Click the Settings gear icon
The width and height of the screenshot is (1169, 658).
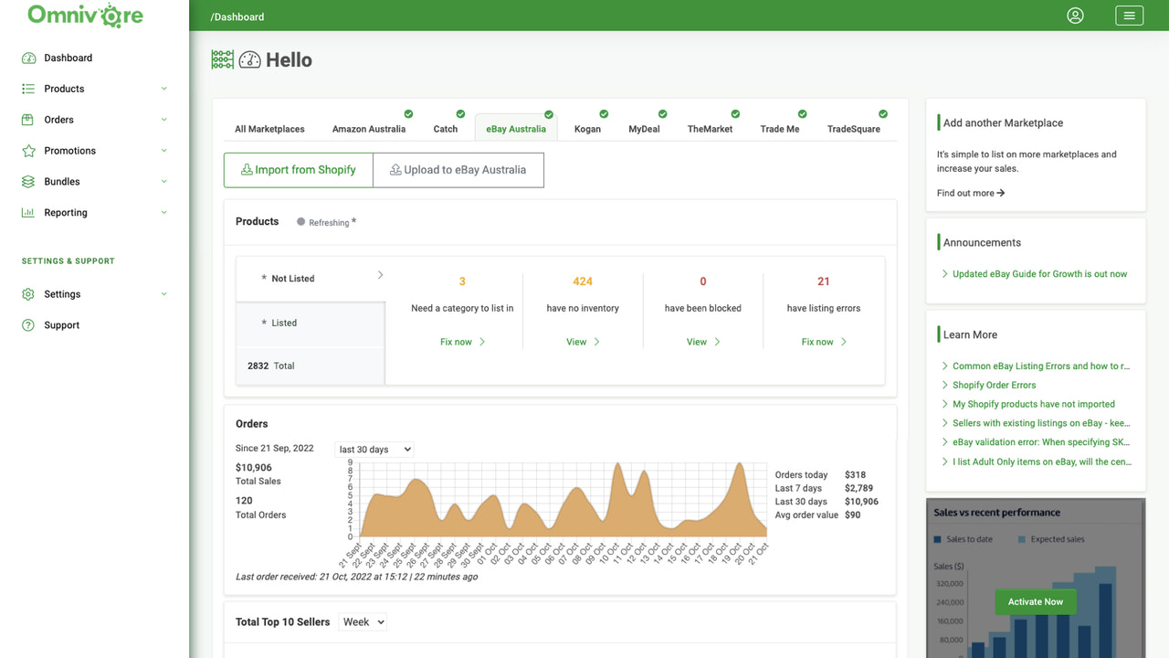(26, 294)
